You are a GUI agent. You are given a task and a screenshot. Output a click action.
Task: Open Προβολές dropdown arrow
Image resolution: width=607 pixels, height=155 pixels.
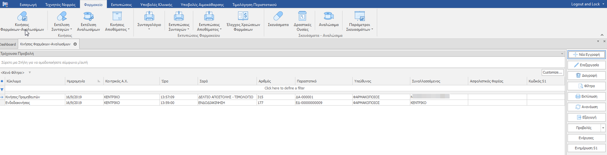click(x=603, y=128)
